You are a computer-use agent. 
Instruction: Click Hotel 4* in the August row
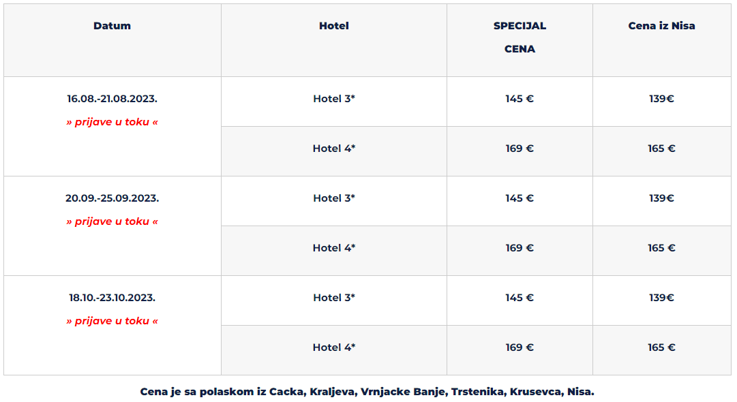coord(333,149)
